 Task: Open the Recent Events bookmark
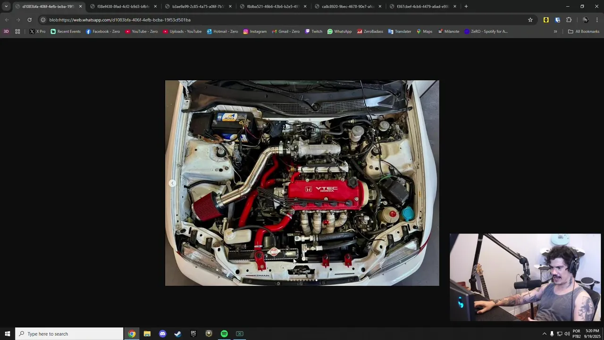coord(66,32)
